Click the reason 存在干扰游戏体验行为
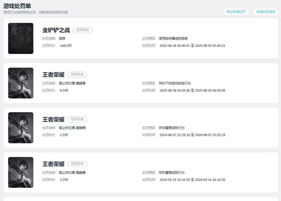This screenshot has height=201, width=281. coord(175,83)
